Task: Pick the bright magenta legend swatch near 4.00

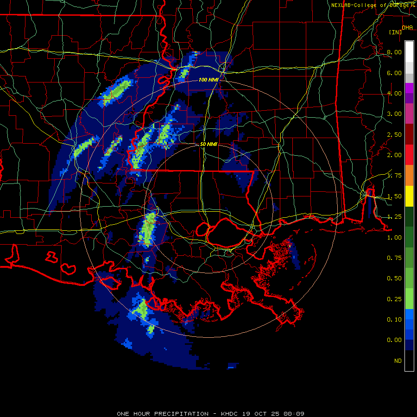Action: 409,88
